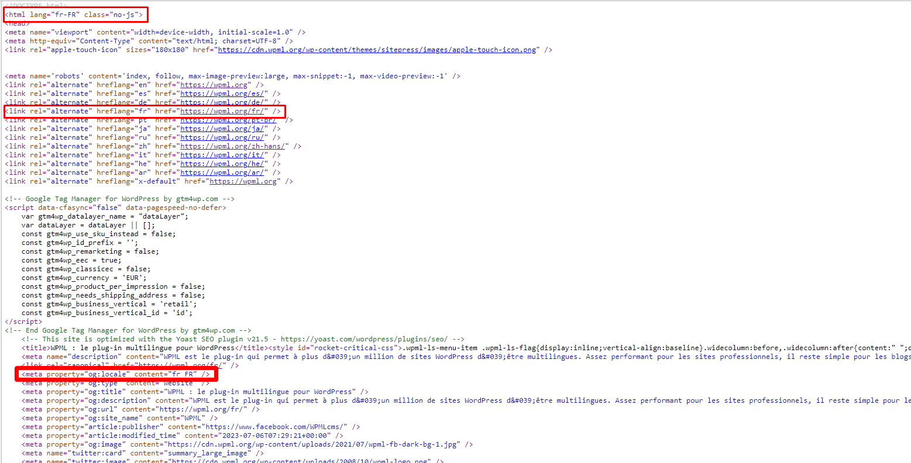Open the https://wpml.org link on the hreflang="en" line
Screen dimensions: 911x463
214,85
